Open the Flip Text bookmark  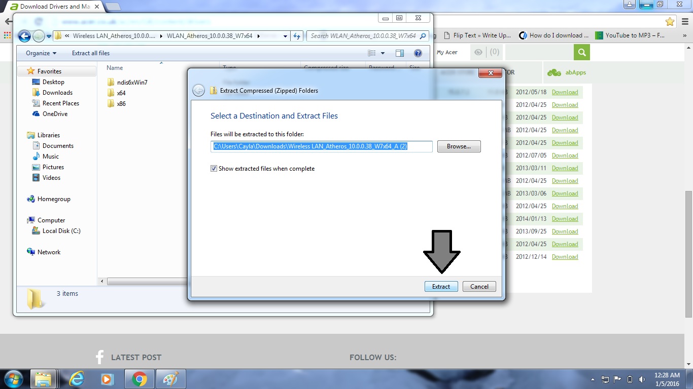[x=477, y=35]
